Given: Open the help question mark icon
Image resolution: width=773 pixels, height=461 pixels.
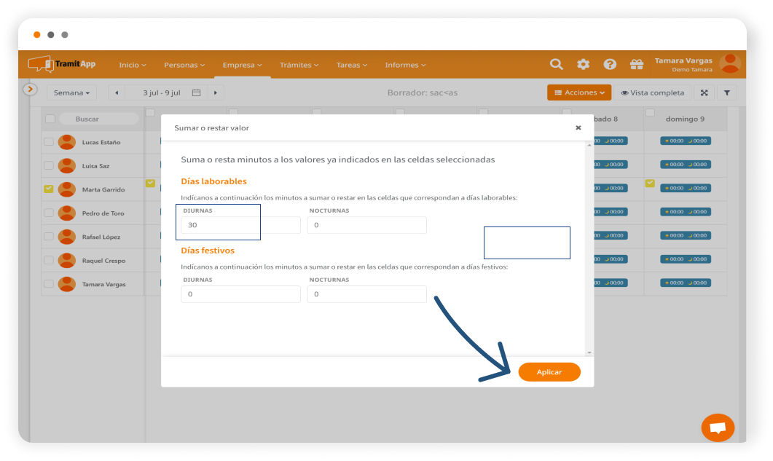Looking at the screenshot, I should [610, 64].
